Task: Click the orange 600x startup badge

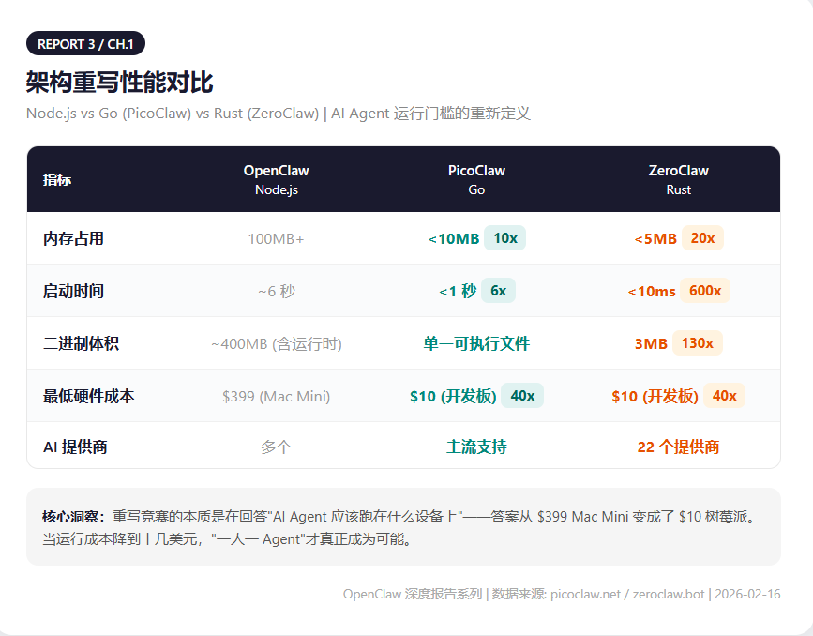Action: [705, 291]
